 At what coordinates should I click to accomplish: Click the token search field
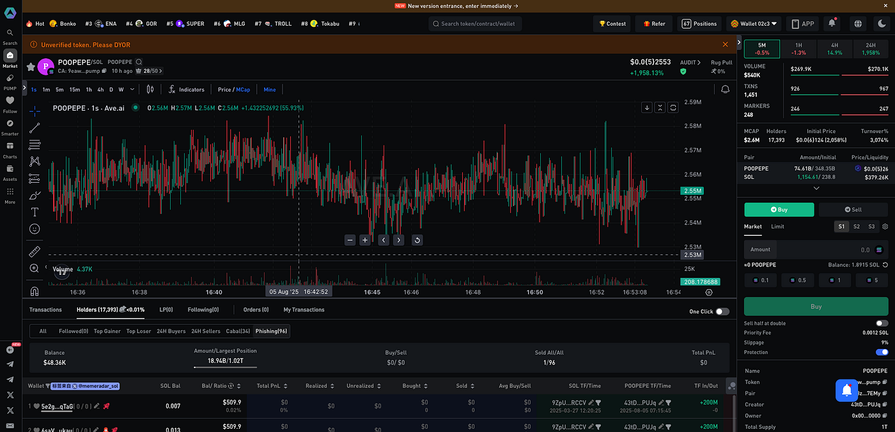[475, 24]
